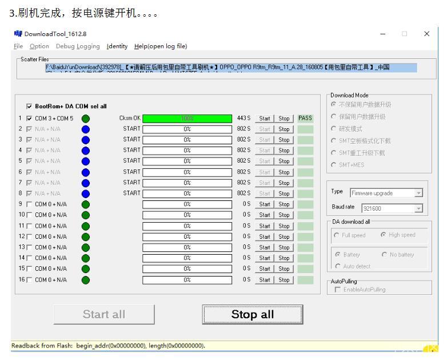Click the START status text in row 7
Image resolution: width=447 pixels, height=363 pixels.
pyautogui.click(x=131, y=183)
